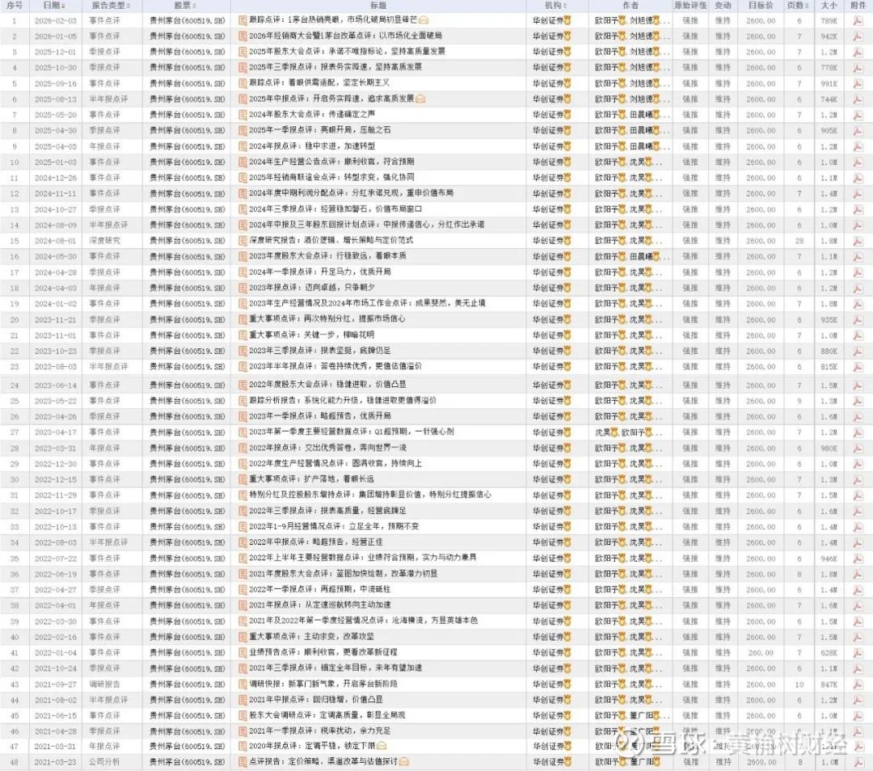Open report 重大事项点评：关键一步，柳暗花明

311,335
